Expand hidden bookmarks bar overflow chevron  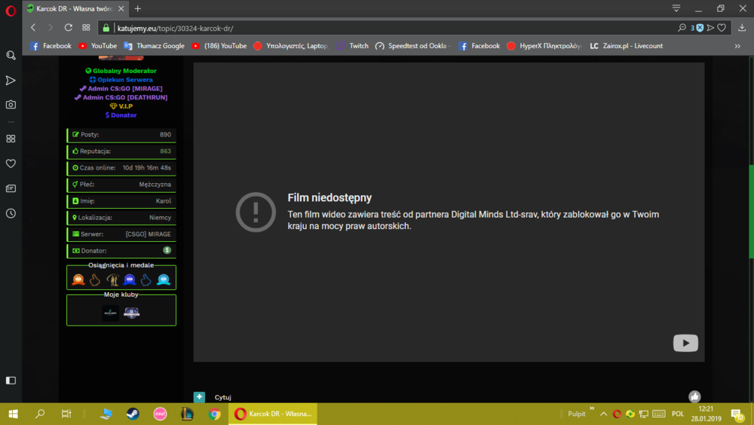tap(737, 46)
